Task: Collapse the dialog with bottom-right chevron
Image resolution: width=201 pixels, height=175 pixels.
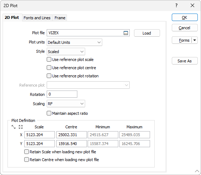Action: (197, 171)
